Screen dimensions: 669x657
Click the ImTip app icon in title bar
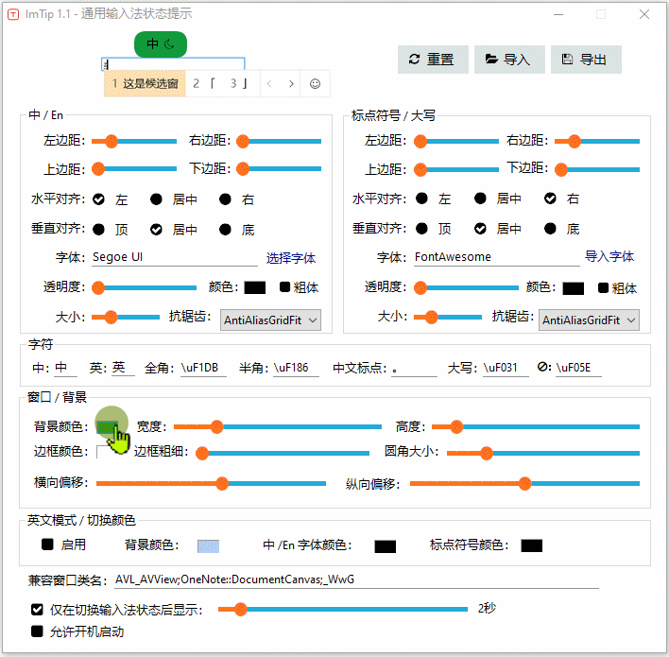pyautogui.click(x=13, y=14)
